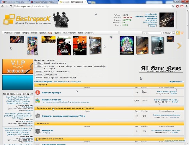
Task: Open the Six Guns thumbnail
Action: tap(48, 40)
